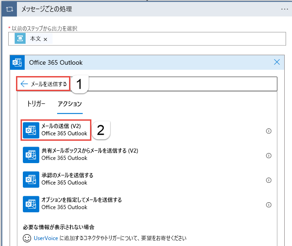
Task: Click the Outlook icon for 共有メールボックスからメールを送信する
Action: (x=31, y=155)
